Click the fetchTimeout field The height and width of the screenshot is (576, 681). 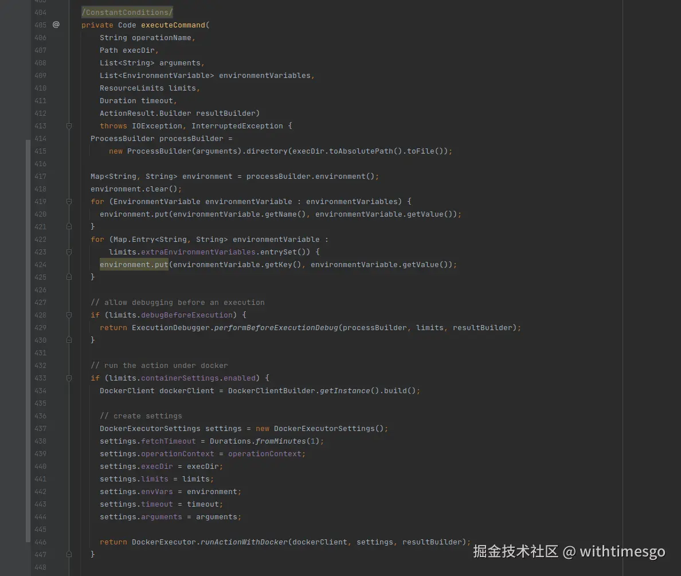tap(169, 441)
